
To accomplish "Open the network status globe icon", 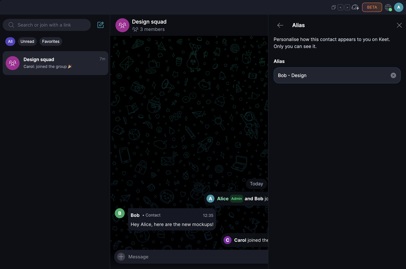I will tap(388, 7).
